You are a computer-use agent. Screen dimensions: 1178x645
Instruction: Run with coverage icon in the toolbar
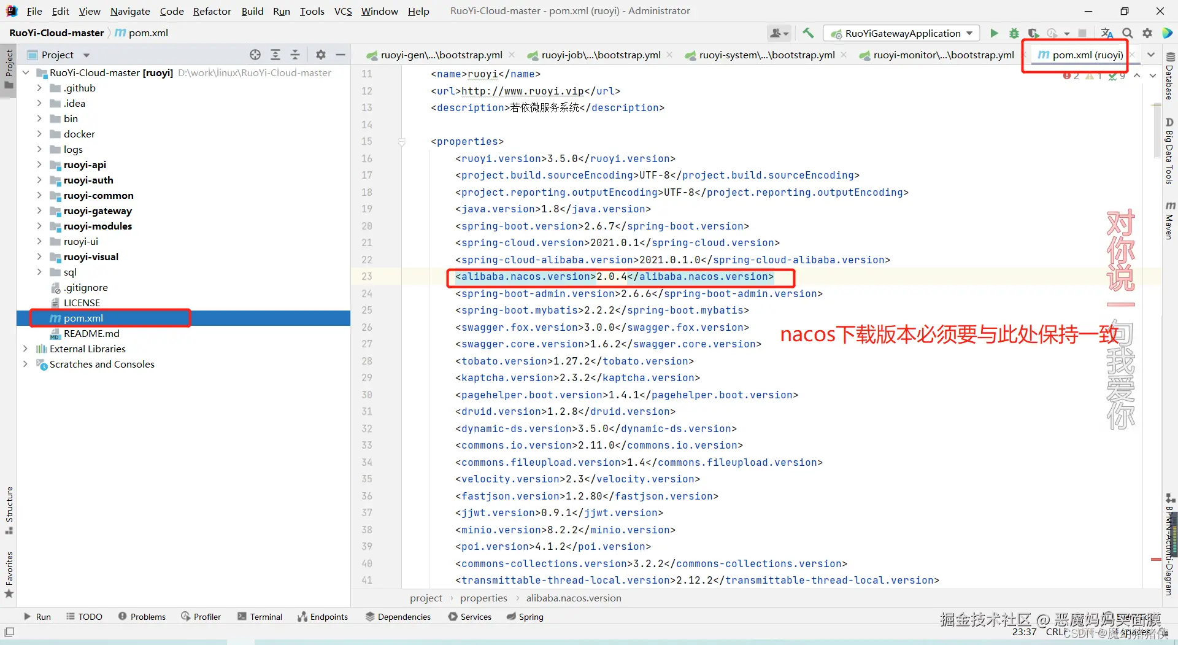click(x=1034, y=33)
